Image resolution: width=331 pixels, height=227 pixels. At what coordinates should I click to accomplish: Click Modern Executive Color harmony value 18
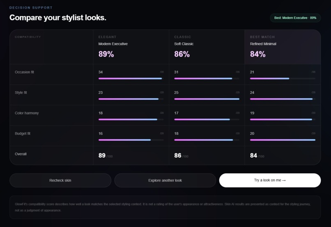tap(101, 113)
